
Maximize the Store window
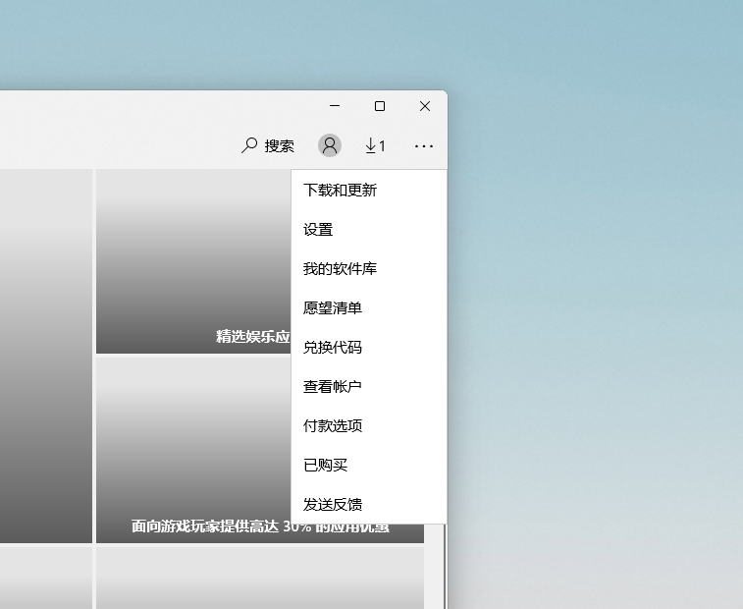coord(380,106)
